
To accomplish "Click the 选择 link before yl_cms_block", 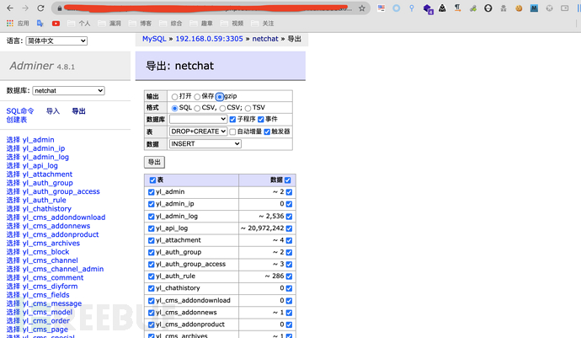I will coord(13,252).
